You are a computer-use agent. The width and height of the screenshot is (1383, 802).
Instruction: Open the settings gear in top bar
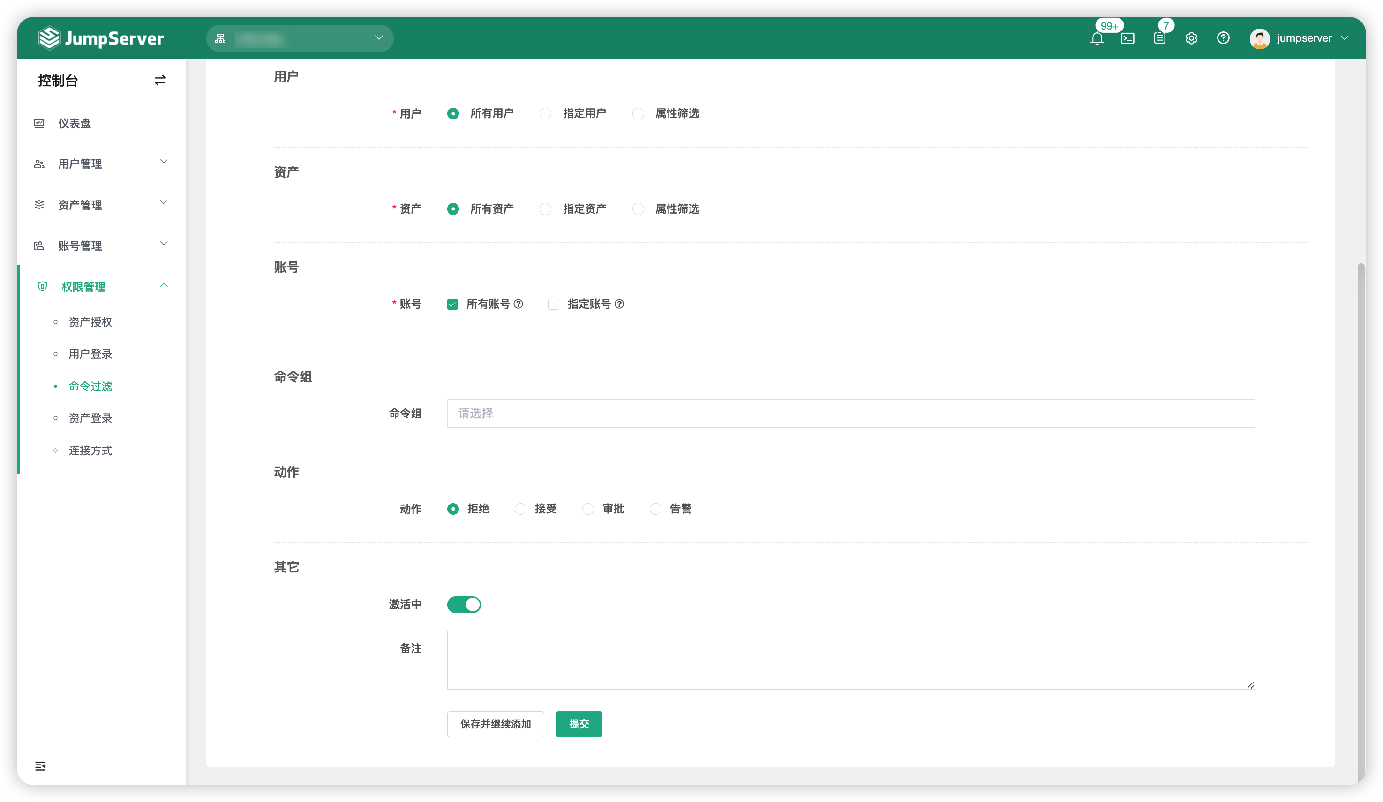tap(1191, 38)
